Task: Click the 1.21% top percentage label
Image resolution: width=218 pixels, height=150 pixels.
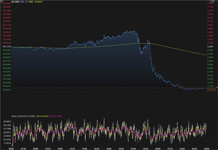Action: (210, 3)
